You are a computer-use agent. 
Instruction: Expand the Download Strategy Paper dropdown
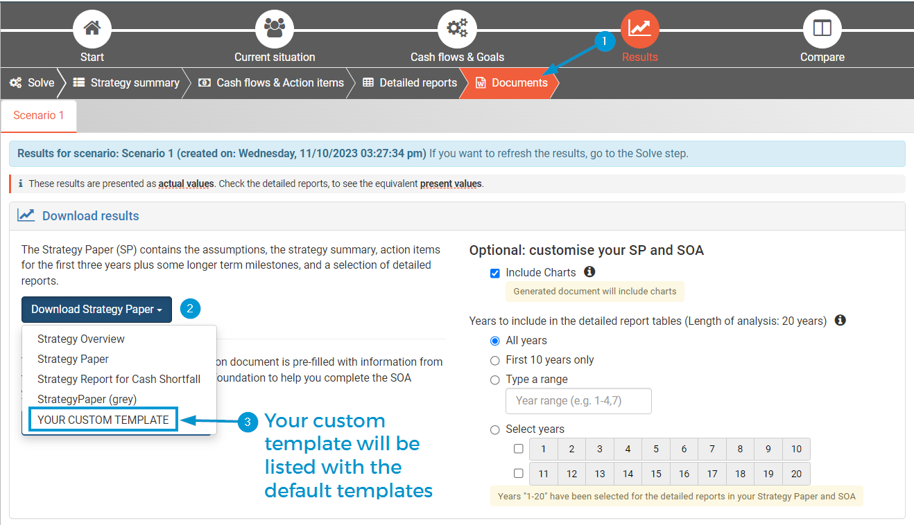point(96,310)
